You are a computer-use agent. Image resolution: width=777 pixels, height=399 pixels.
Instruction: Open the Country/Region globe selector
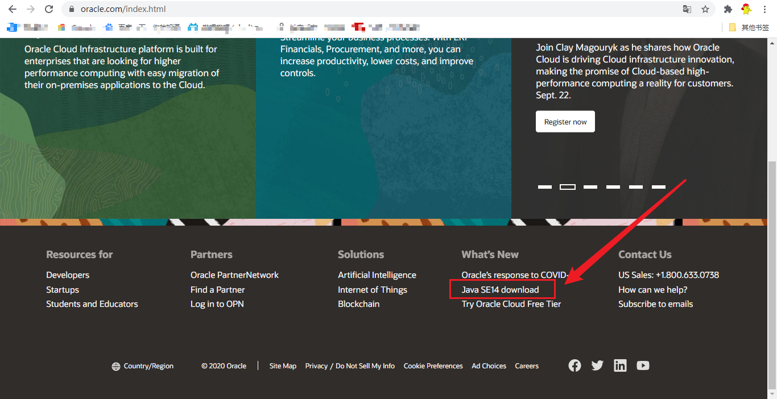pyautogui.click(x=143, y=366)
